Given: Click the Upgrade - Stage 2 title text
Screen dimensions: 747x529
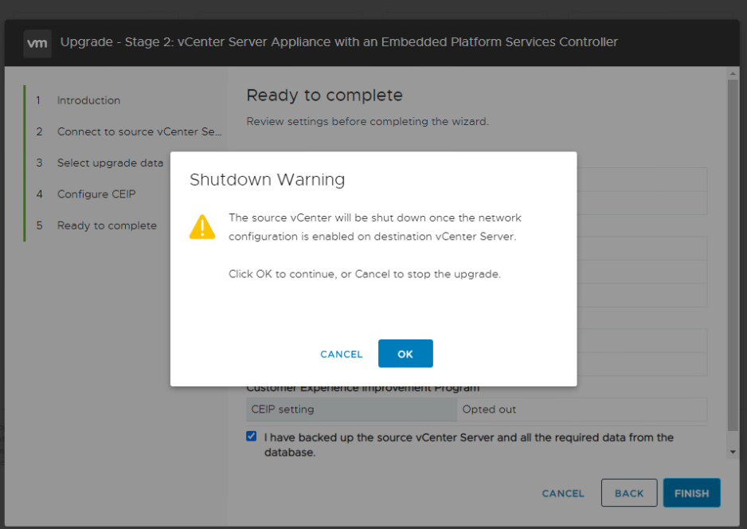Looking at the screenshot, I should [x=338, y=42].
